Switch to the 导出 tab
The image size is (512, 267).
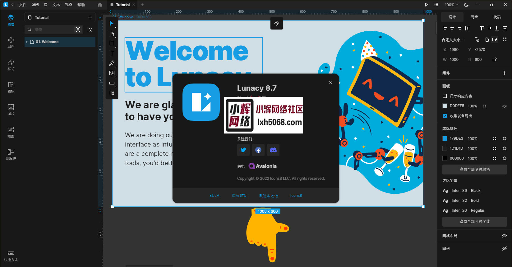click(x=474, y=17)
